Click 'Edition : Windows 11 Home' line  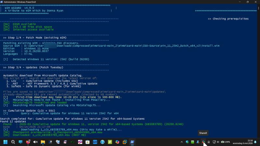(x=26, y=48)
